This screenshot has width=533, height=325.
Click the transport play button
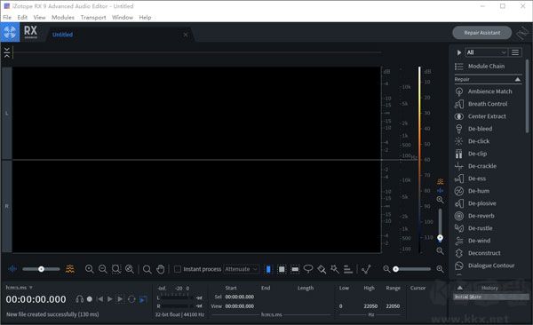click(110, 299)
